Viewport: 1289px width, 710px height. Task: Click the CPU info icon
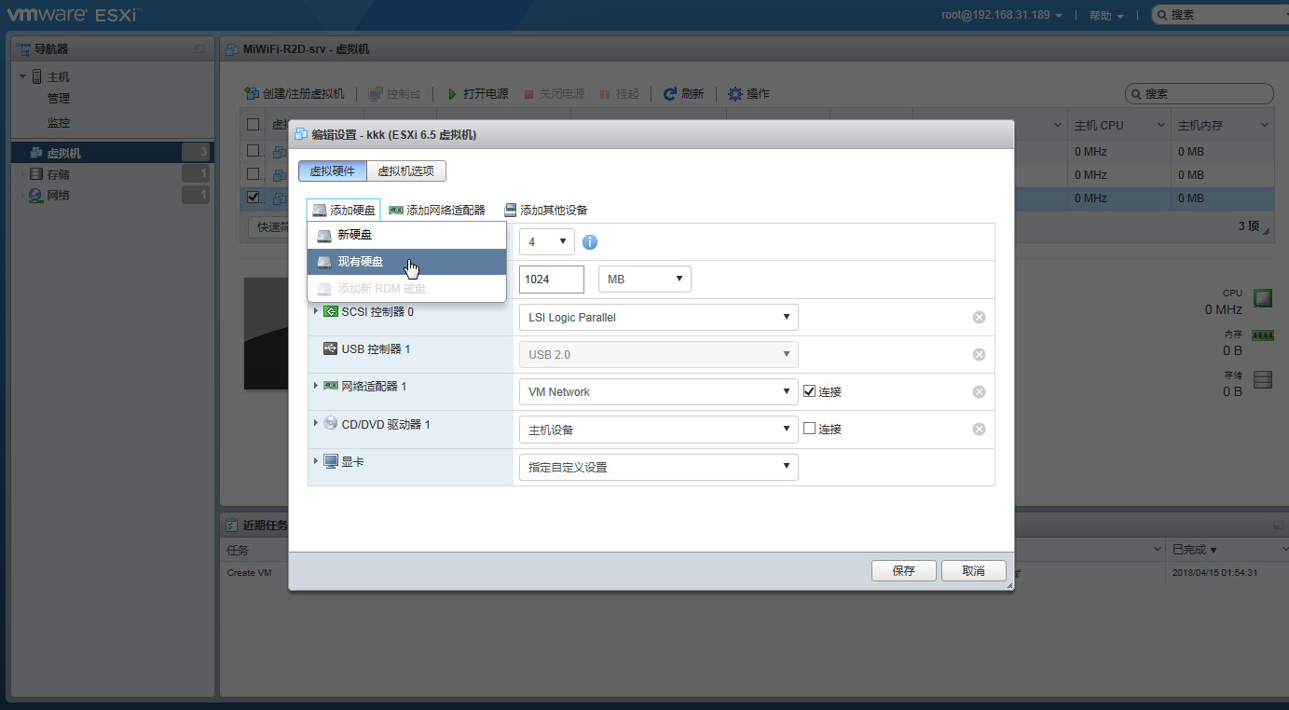click(589, 242)
